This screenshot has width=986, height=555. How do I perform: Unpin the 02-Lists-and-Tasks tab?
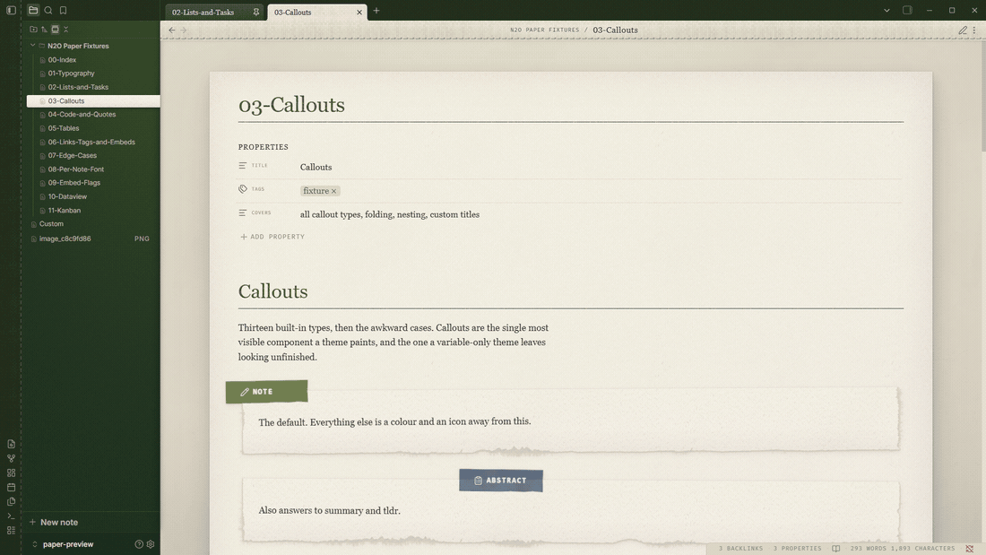[256, 12]
